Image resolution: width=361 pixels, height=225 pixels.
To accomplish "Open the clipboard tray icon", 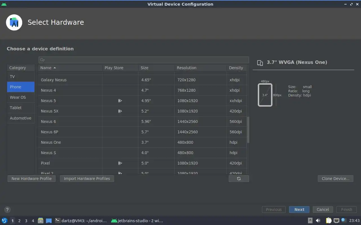I will (x=329, y=221).
